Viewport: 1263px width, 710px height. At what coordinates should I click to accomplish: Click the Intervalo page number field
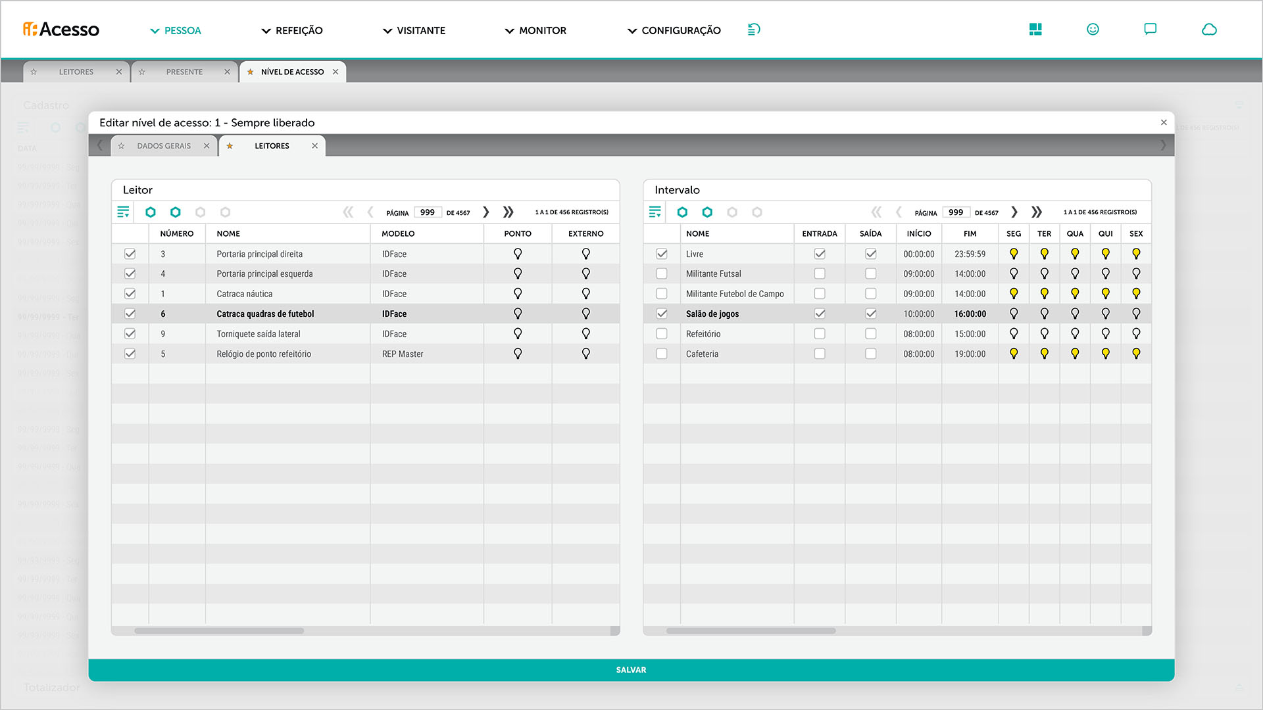click(956, 212)
